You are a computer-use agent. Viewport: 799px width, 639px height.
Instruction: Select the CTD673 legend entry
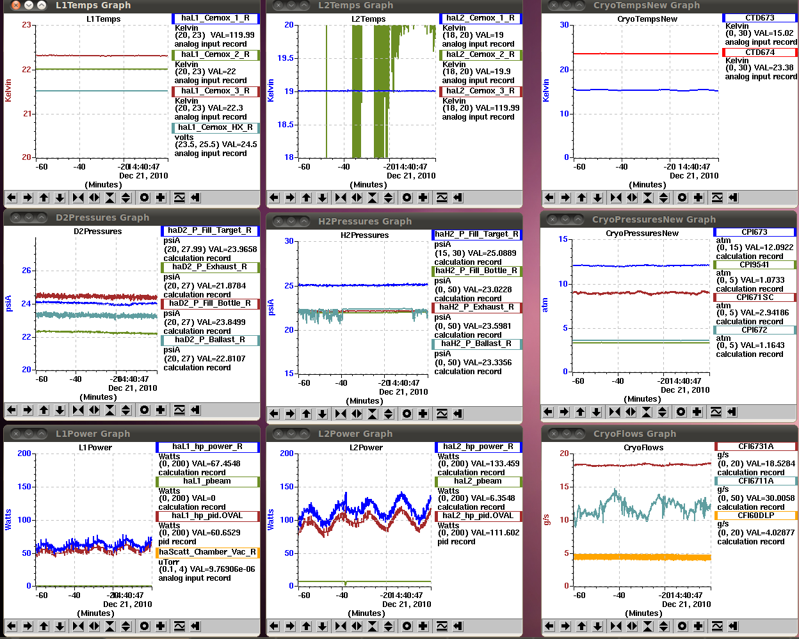(x=760, y=18)
